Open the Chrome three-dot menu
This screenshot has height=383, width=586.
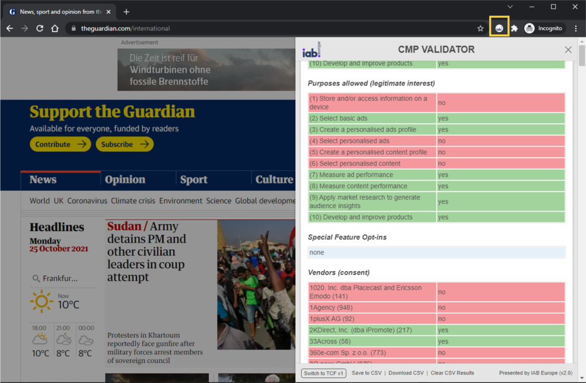(576, 29)
